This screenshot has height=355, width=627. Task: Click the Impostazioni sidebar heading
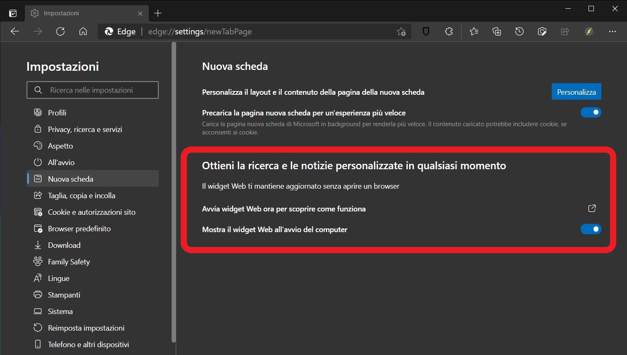62,67
